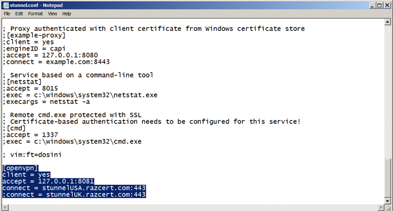Click the horizontal scrollbar left arrow
This screenshot has width=393, height=211.
(5, 208)
